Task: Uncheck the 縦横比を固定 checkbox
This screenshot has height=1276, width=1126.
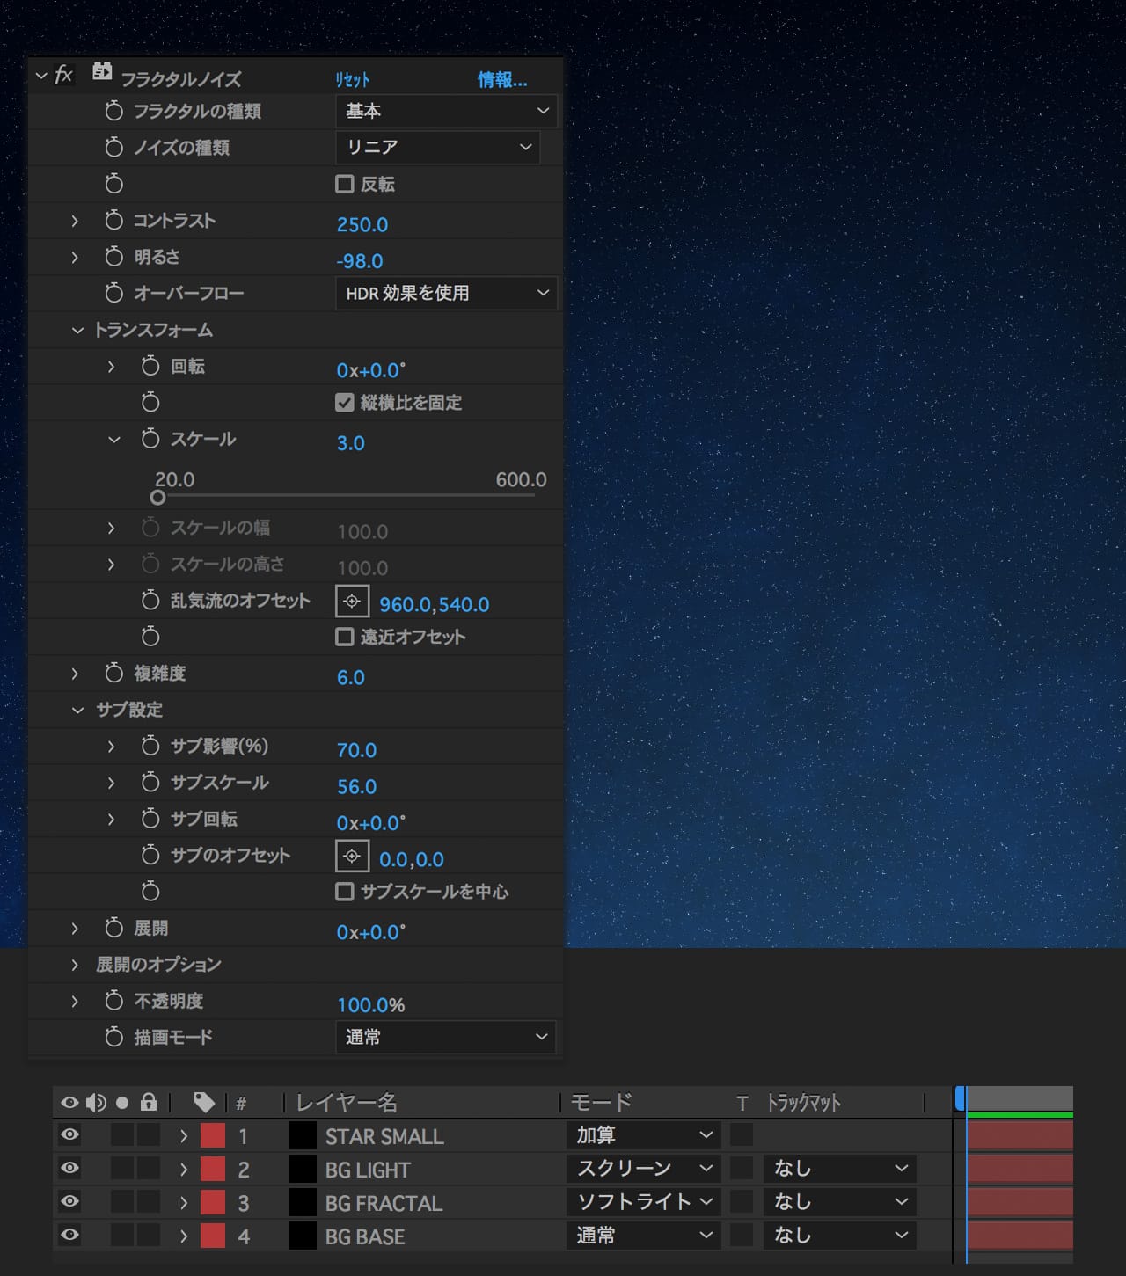Action: (x=345, y=403)
